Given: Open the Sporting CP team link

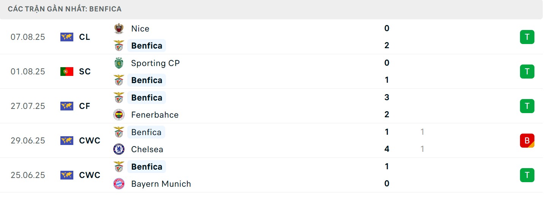Looking at the screenshot, I should pos(155,63).
